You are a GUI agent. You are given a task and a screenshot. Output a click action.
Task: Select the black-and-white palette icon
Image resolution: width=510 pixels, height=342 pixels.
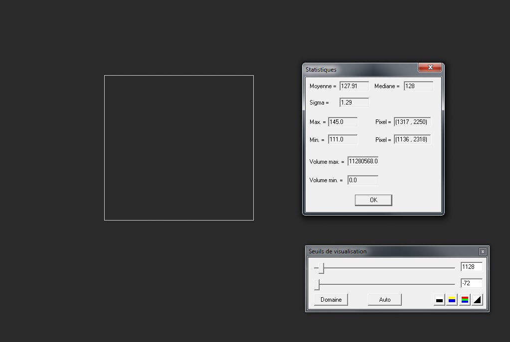click(439, 300)
